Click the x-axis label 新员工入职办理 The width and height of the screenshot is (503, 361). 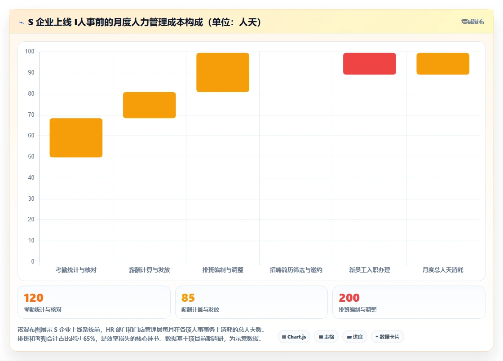[x=370, y=270]
